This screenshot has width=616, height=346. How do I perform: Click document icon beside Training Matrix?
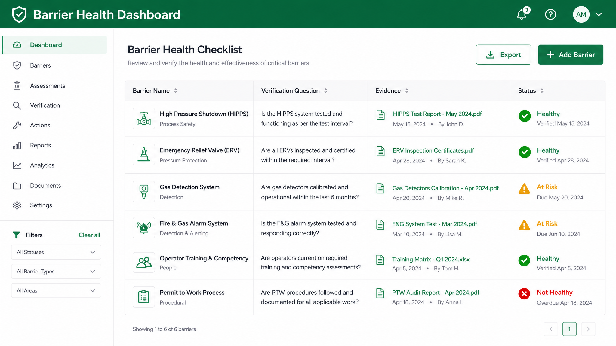click(380, 260)
